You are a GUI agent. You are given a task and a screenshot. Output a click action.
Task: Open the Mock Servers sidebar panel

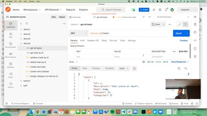point(11,55)
